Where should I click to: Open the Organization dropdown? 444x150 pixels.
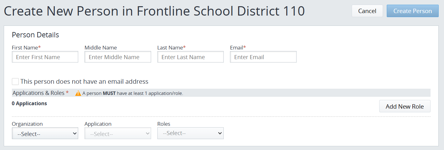[x=45, y=134]
